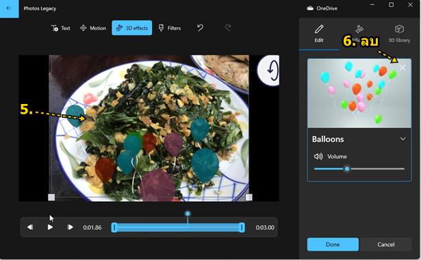Click the Photos Legacy title text
This screenshot has height=260, width=421.
[x=40, y=8]
